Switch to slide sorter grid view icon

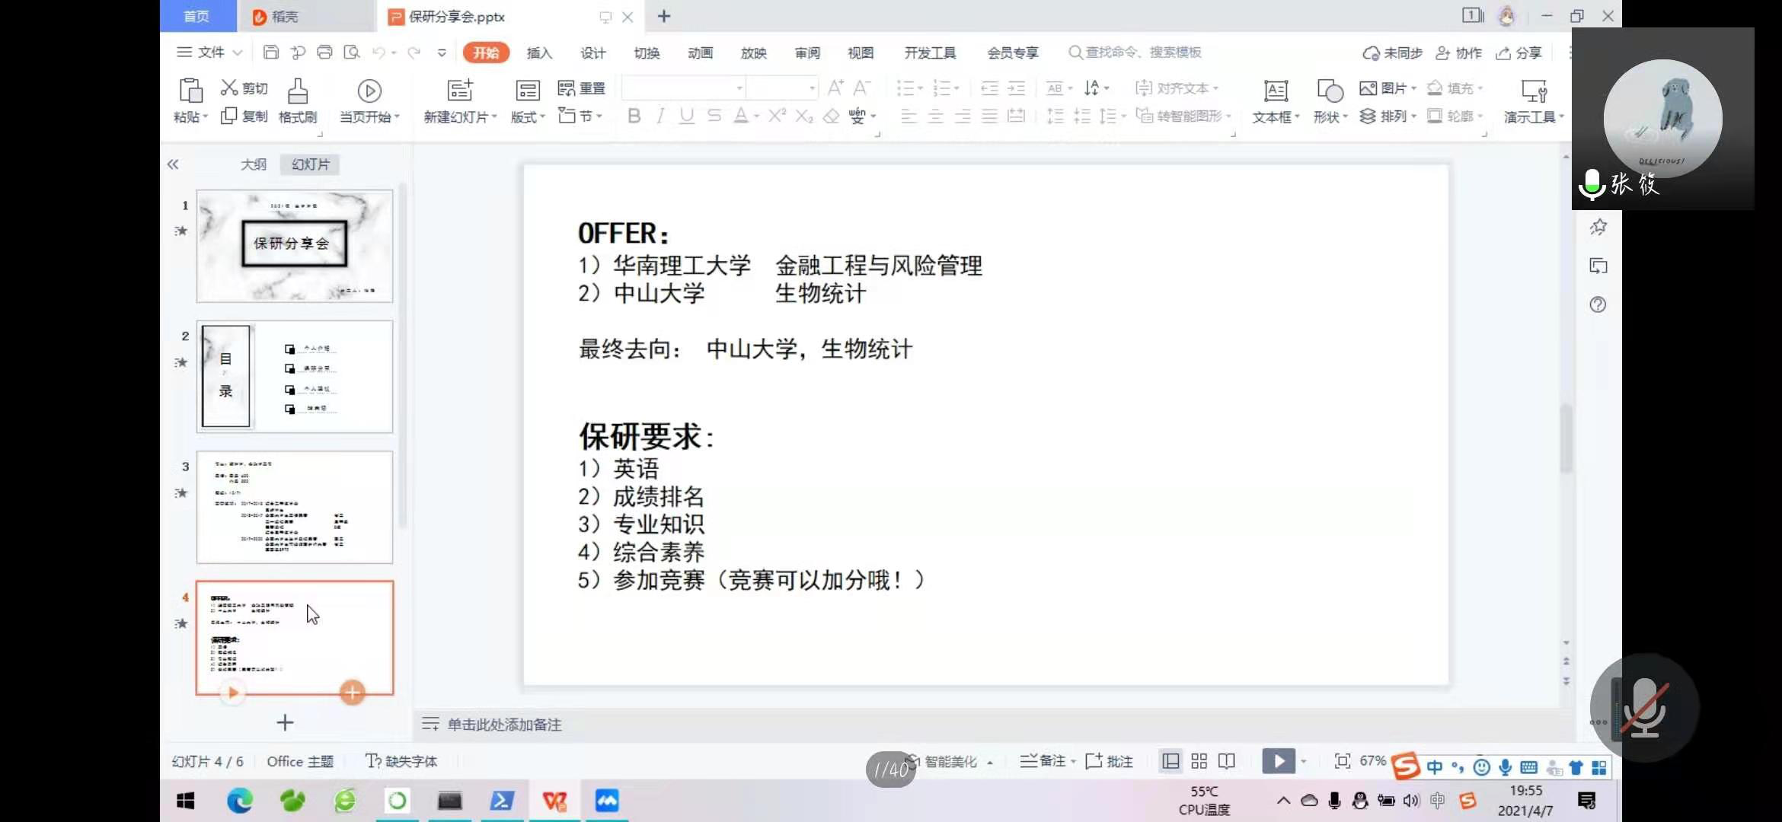tap(1199, 761)
